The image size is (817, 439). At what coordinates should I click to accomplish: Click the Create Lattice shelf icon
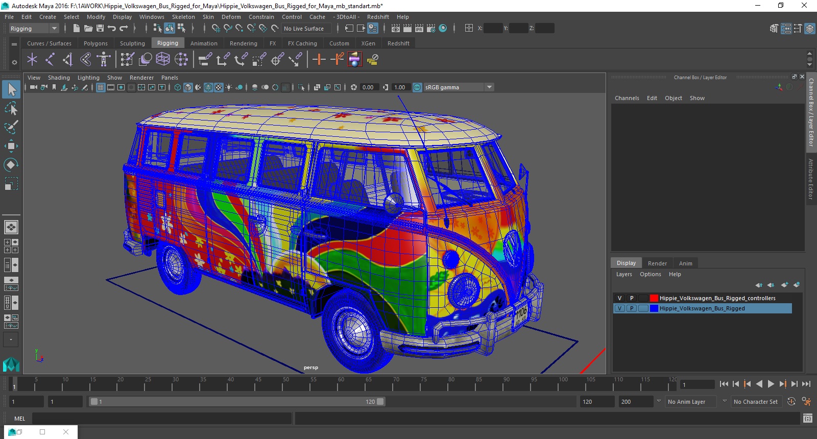click(x=163, y=60)
